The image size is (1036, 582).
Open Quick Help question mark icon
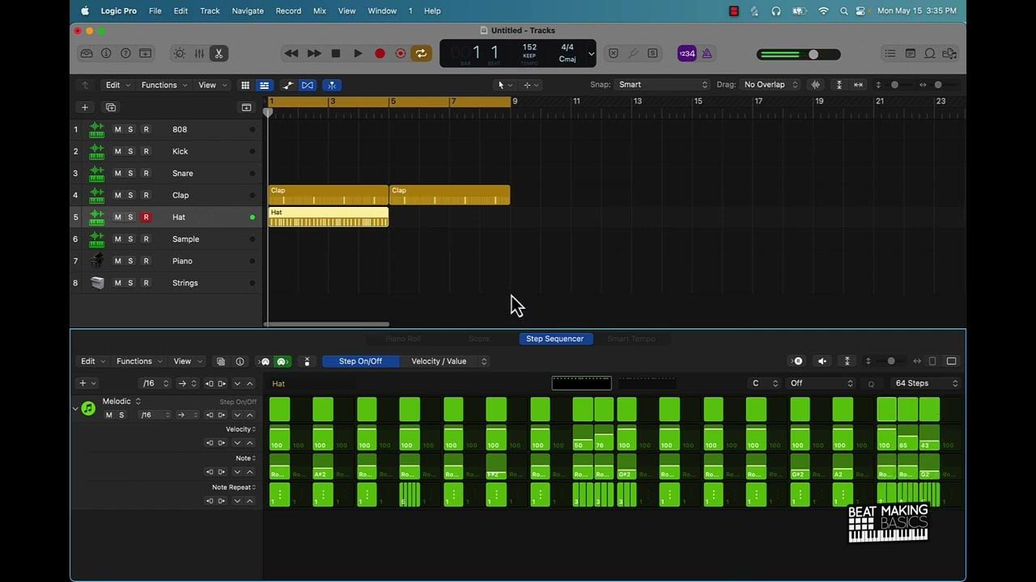(x=125, y=53)
